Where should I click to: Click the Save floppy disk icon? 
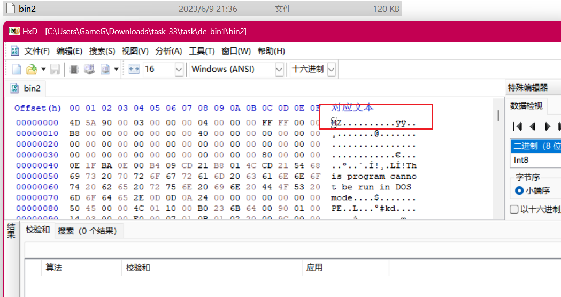pos(55,69)
